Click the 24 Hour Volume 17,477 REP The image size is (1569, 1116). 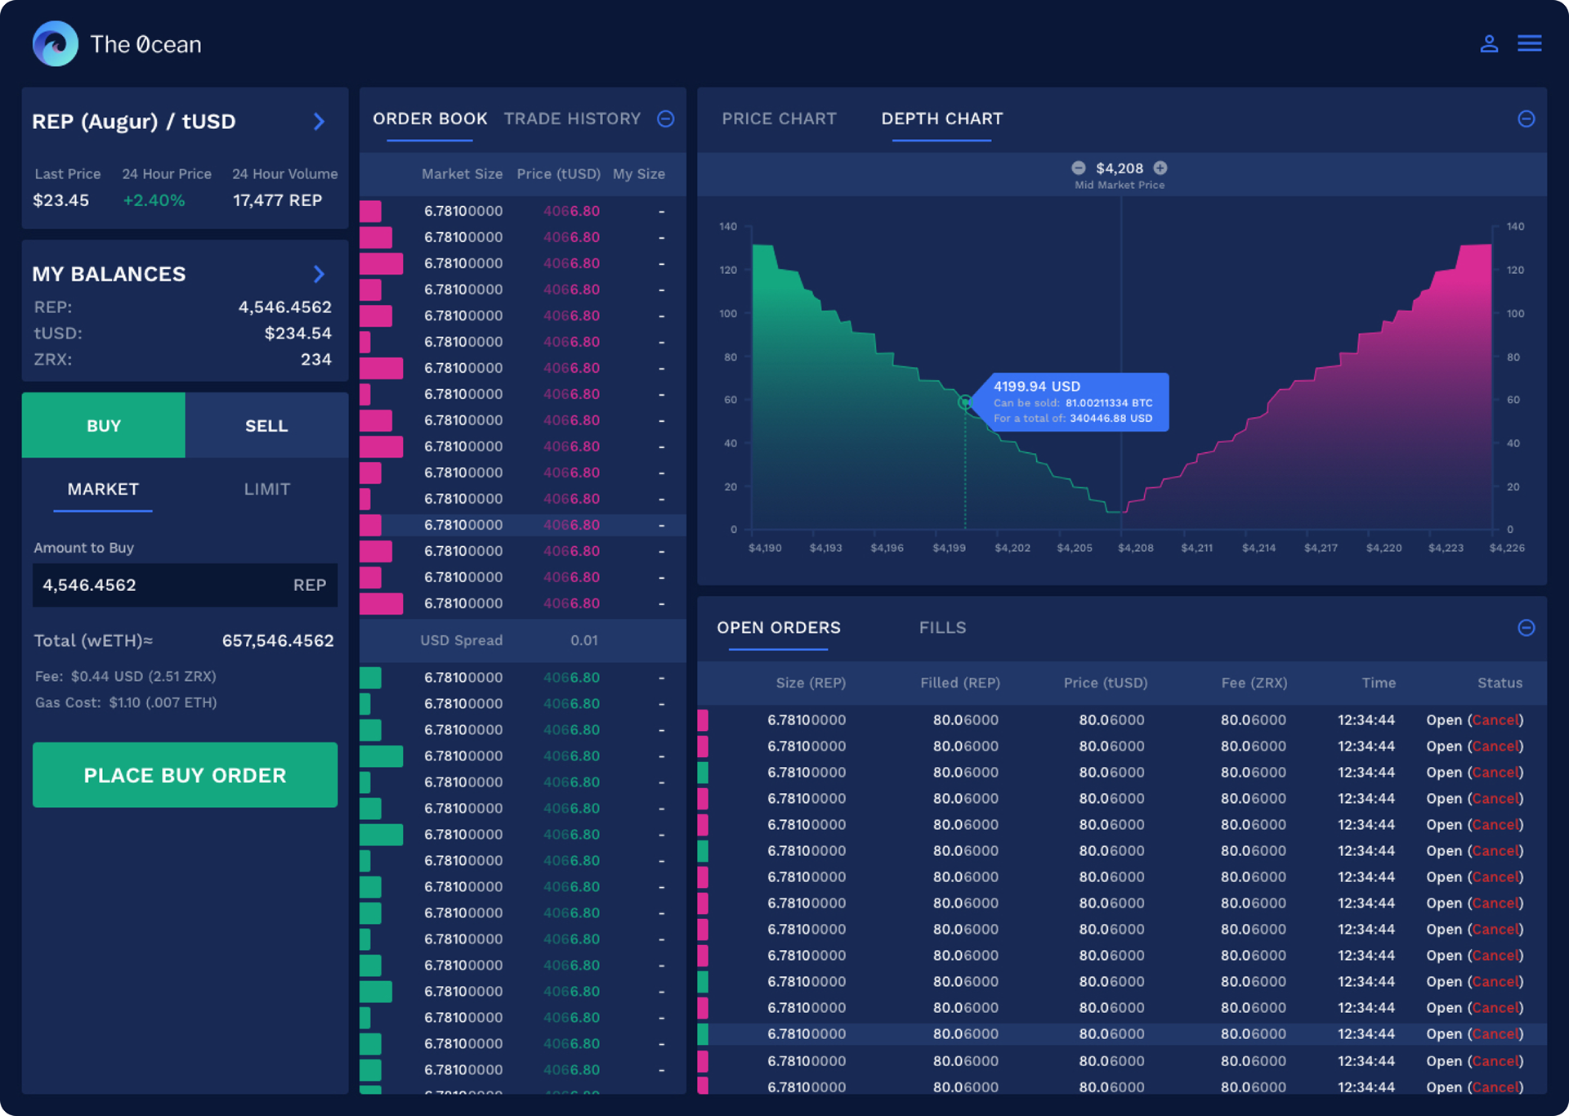pyautogui.click(x=277, y=200)
